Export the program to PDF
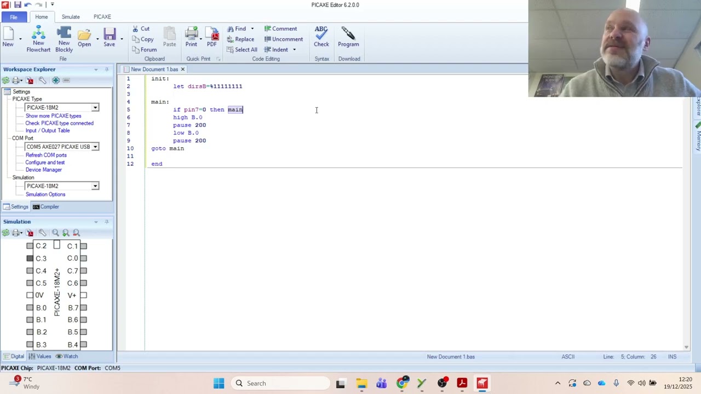Viewport: 701px width, 394px height. (x=212, y=37)
